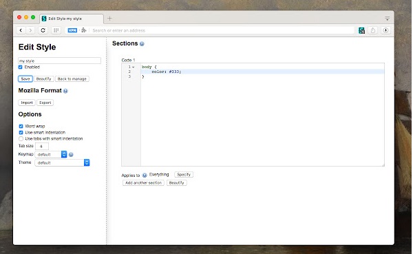Maximize window with the green button

[33, 17]
